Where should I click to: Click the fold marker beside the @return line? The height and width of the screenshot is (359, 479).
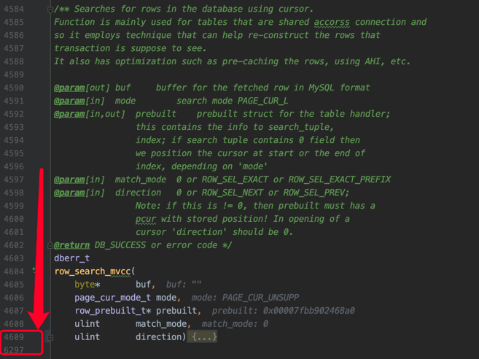(x=50, y=246)
